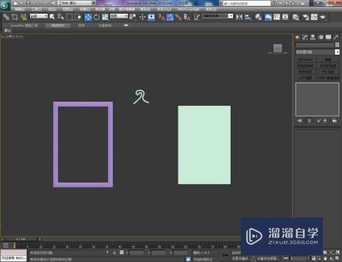Click the Unlink Selection tool

coord(15,16)
